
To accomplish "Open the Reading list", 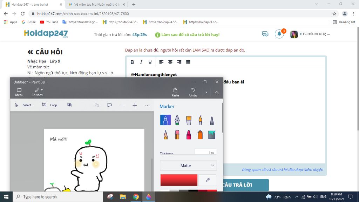I will click(344, 22).
